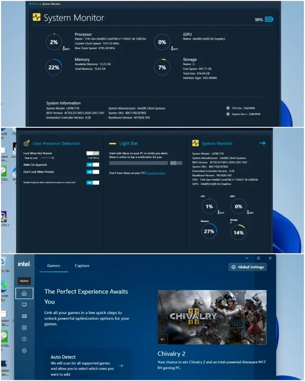Screen dimensions: 305x381
Task: Toggle the Light Bar Alexa switch
Action: (176, 163)
